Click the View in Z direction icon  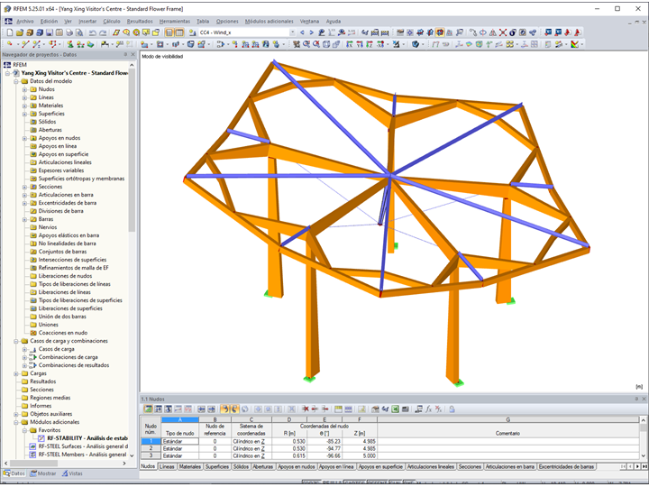point(370,44)
